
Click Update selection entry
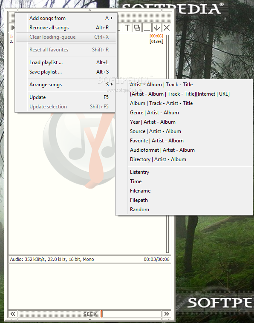click(x=66, y=107)
